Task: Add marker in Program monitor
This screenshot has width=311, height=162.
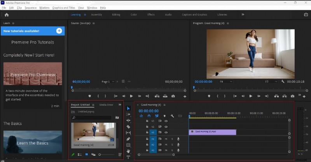Action: tap(209, 96)
